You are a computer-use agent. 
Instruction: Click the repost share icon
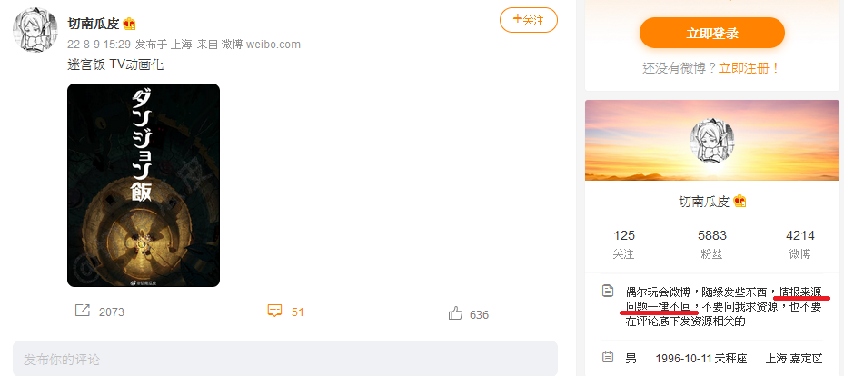(83, 311)
